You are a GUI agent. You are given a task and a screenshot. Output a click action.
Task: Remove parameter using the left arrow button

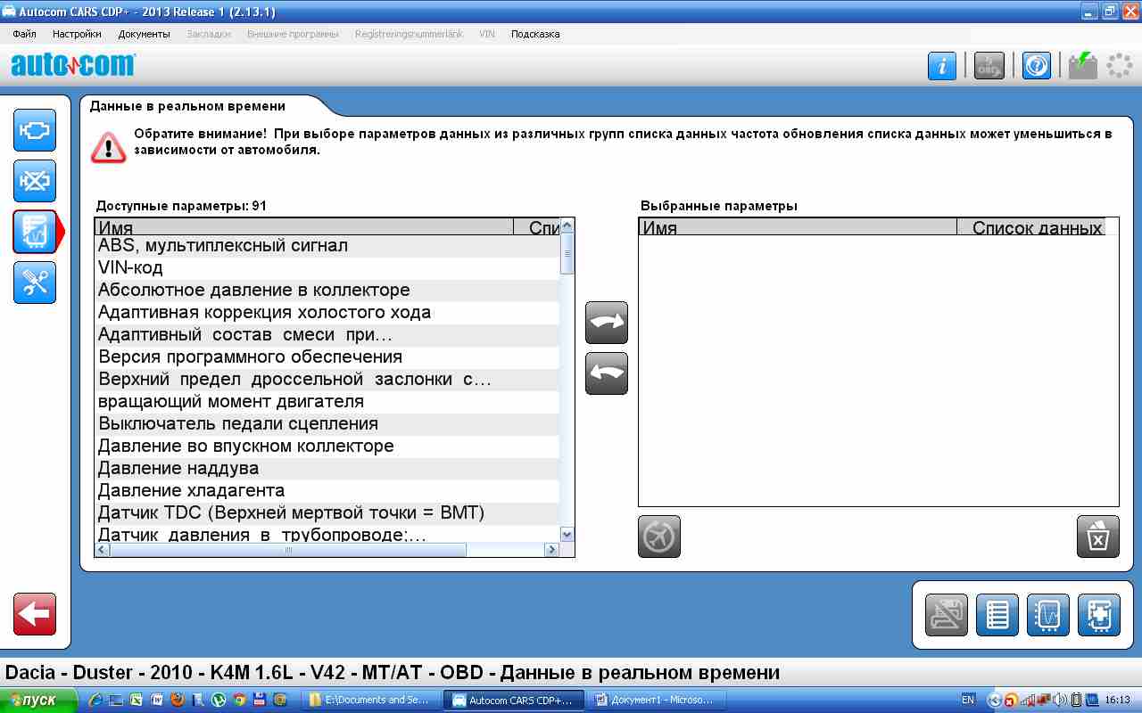click(607, 373)
